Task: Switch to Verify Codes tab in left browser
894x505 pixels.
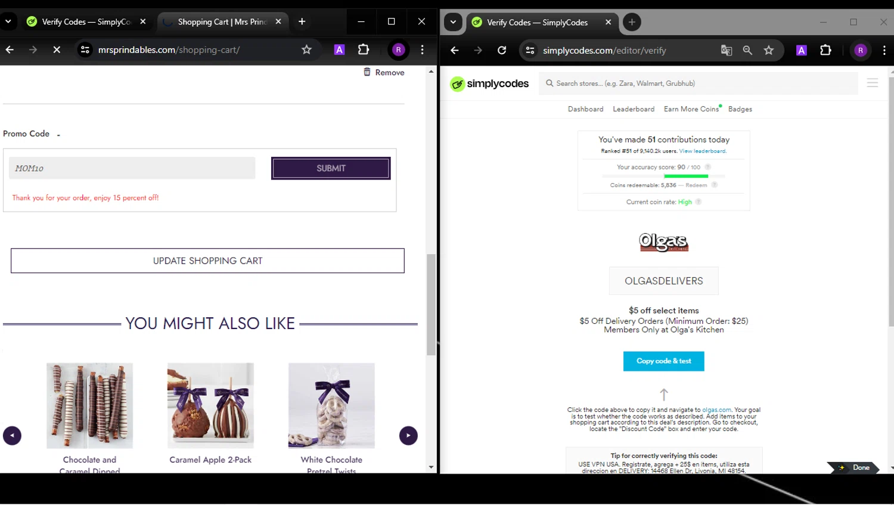Action: pos(87,22)
